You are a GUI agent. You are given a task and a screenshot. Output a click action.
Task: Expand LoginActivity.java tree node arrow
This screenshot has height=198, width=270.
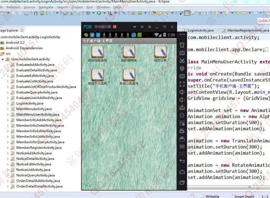[8, 104]
